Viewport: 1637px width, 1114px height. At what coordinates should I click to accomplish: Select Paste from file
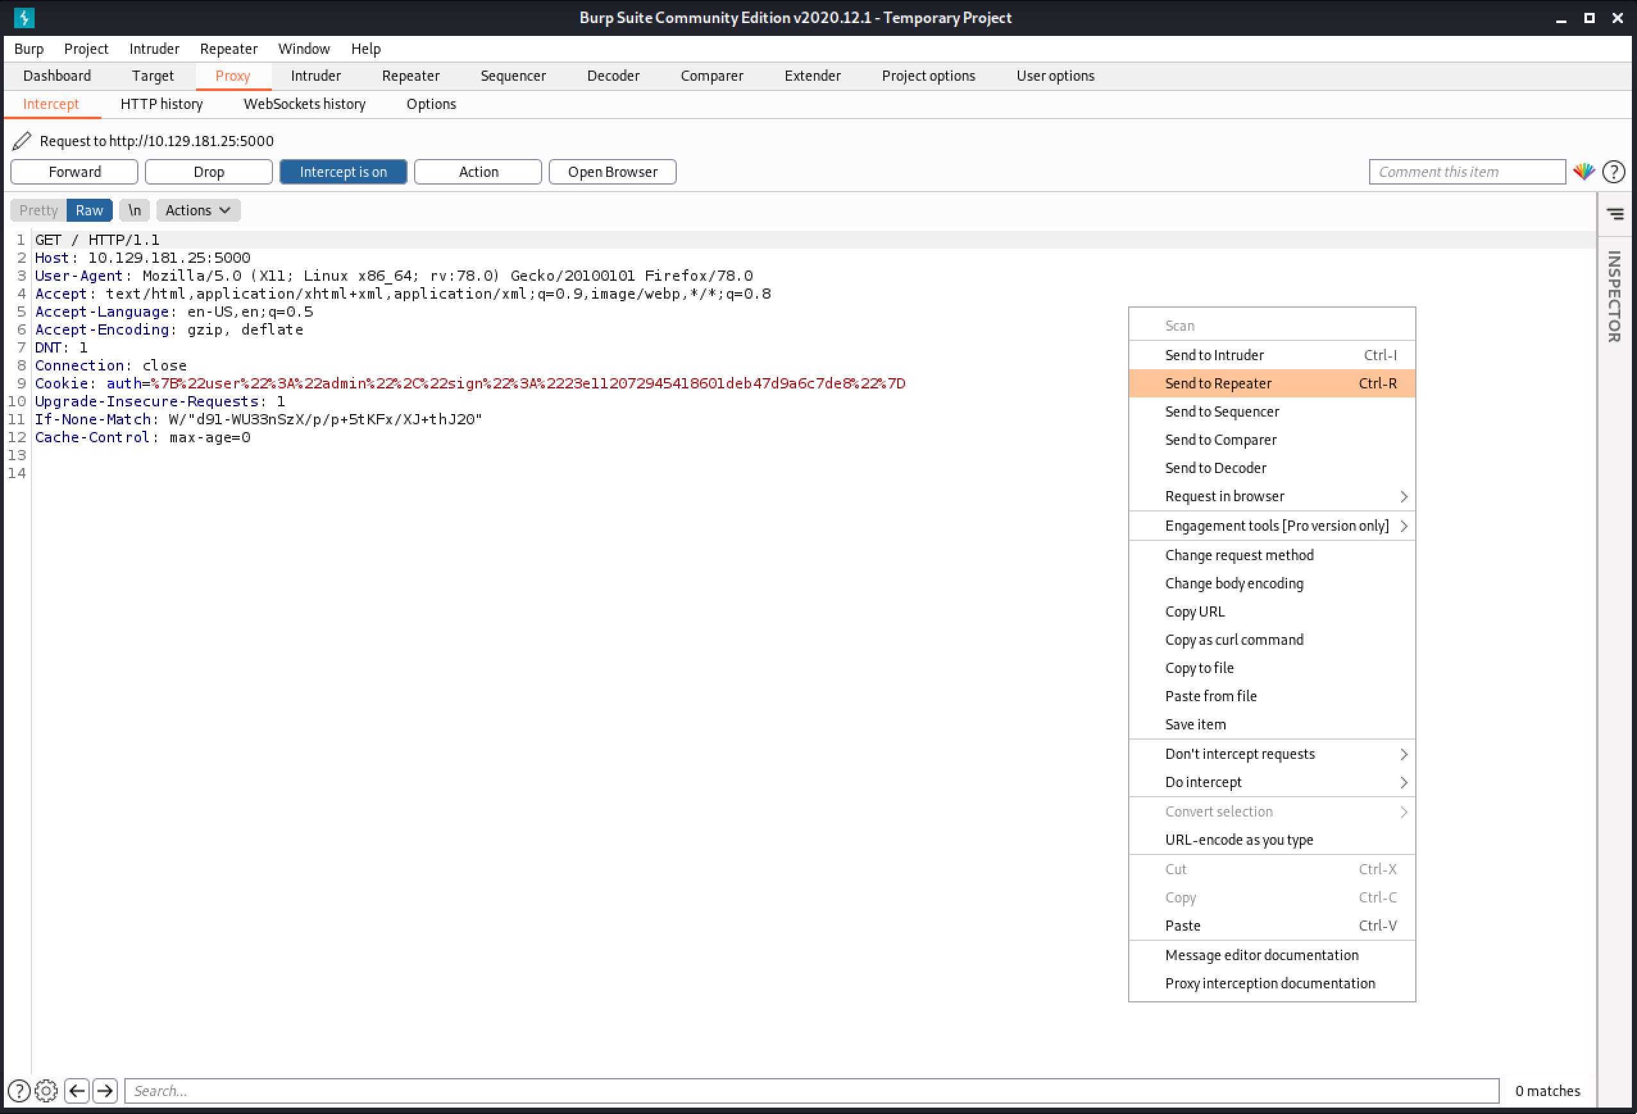pyautogui.click(x=1272, y=696)
